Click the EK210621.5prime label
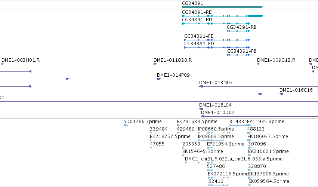The width and height of the screenshot is (318, 187). point(269,151)
